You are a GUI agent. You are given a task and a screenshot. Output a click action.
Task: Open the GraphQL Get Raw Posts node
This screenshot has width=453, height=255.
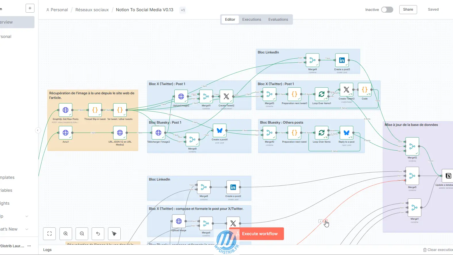coord(65,110)
